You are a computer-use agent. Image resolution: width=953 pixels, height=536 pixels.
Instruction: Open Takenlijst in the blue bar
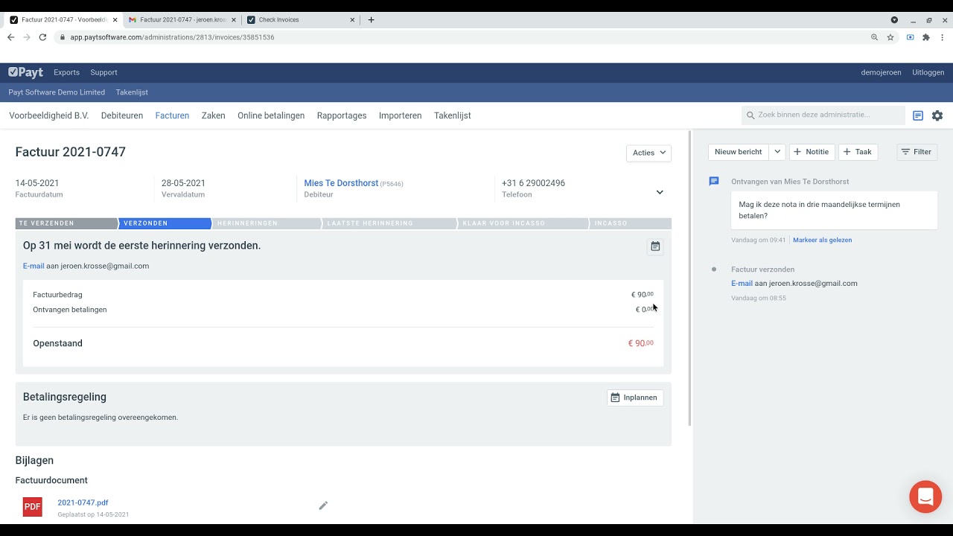132,92
